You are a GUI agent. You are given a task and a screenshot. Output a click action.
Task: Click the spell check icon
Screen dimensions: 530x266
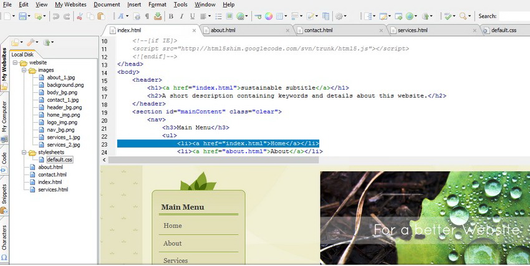pyautogui.click(x=449, y=16)
